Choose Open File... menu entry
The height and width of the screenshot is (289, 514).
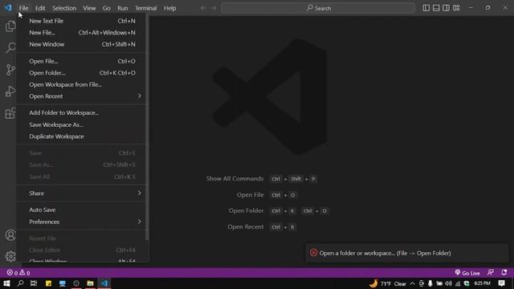coord(82,61)
